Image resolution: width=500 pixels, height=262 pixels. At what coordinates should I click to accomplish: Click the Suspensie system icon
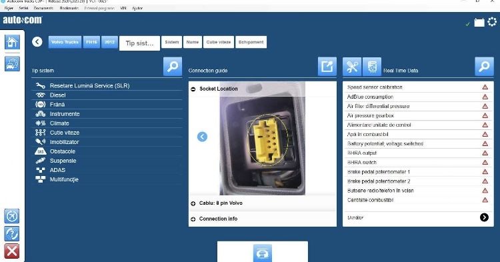tap(40, 161)
